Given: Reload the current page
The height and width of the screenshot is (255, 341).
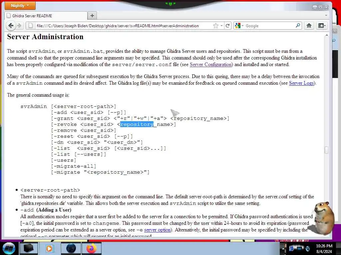Looking at the screenshot, I should (227, 26).
